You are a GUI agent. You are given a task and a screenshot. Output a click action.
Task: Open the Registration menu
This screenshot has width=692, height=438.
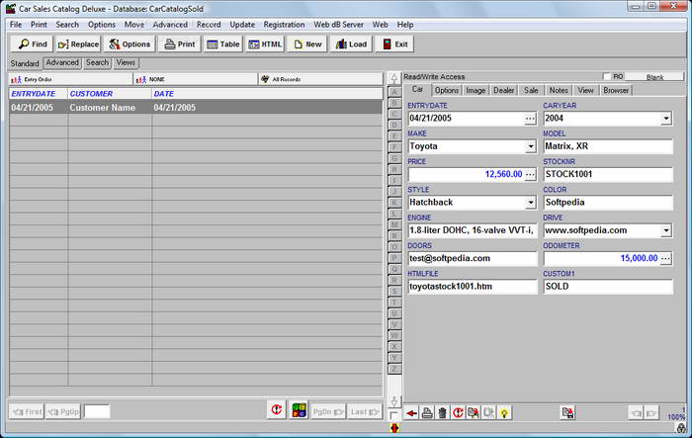pos(284,25)
